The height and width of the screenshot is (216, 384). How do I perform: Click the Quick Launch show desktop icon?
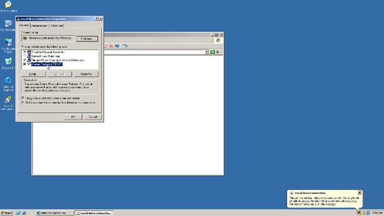tap(18, 213)
